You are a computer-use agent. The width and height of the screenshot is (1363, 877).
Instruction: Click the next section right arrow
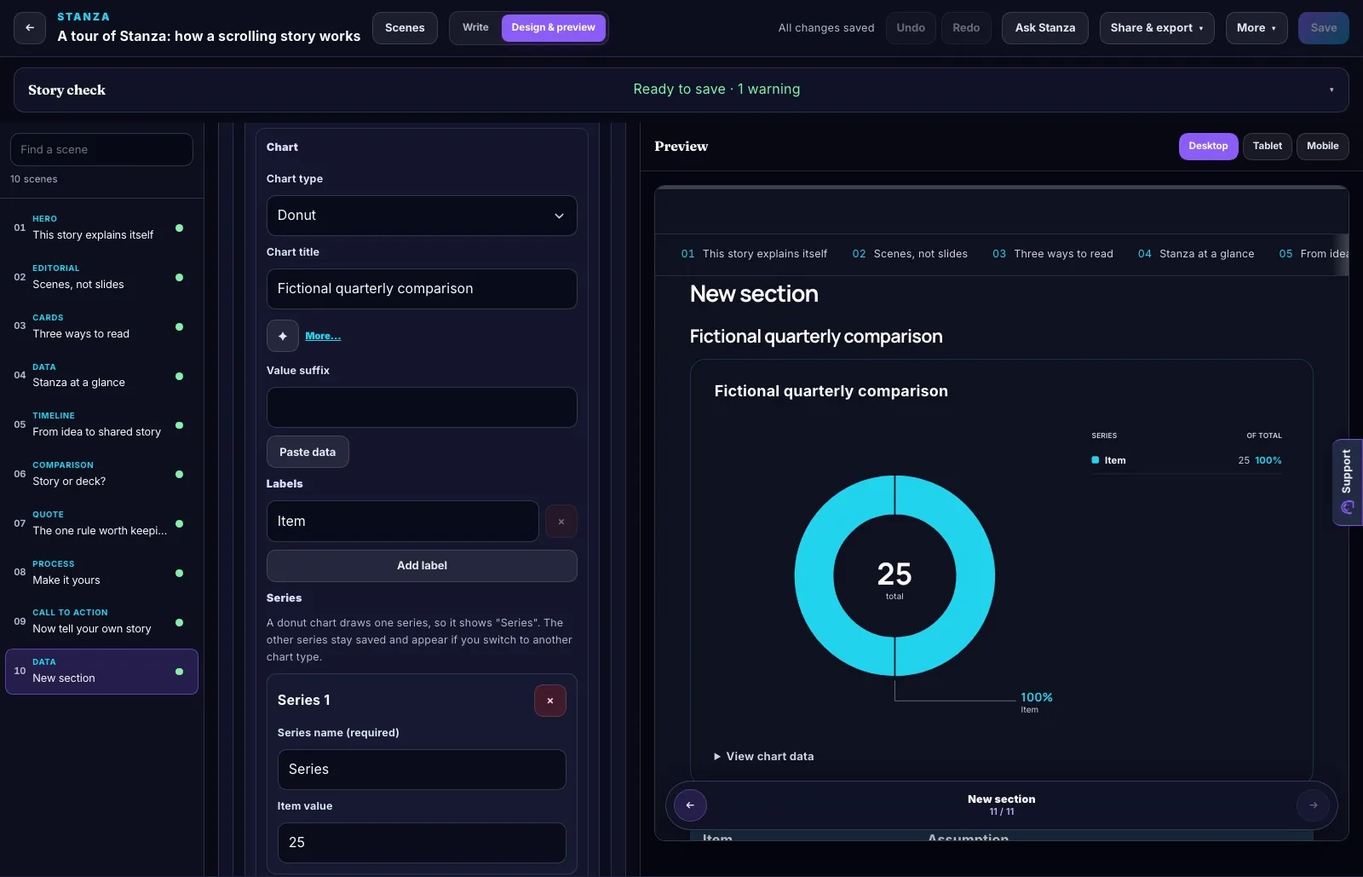click(1313, 805)
